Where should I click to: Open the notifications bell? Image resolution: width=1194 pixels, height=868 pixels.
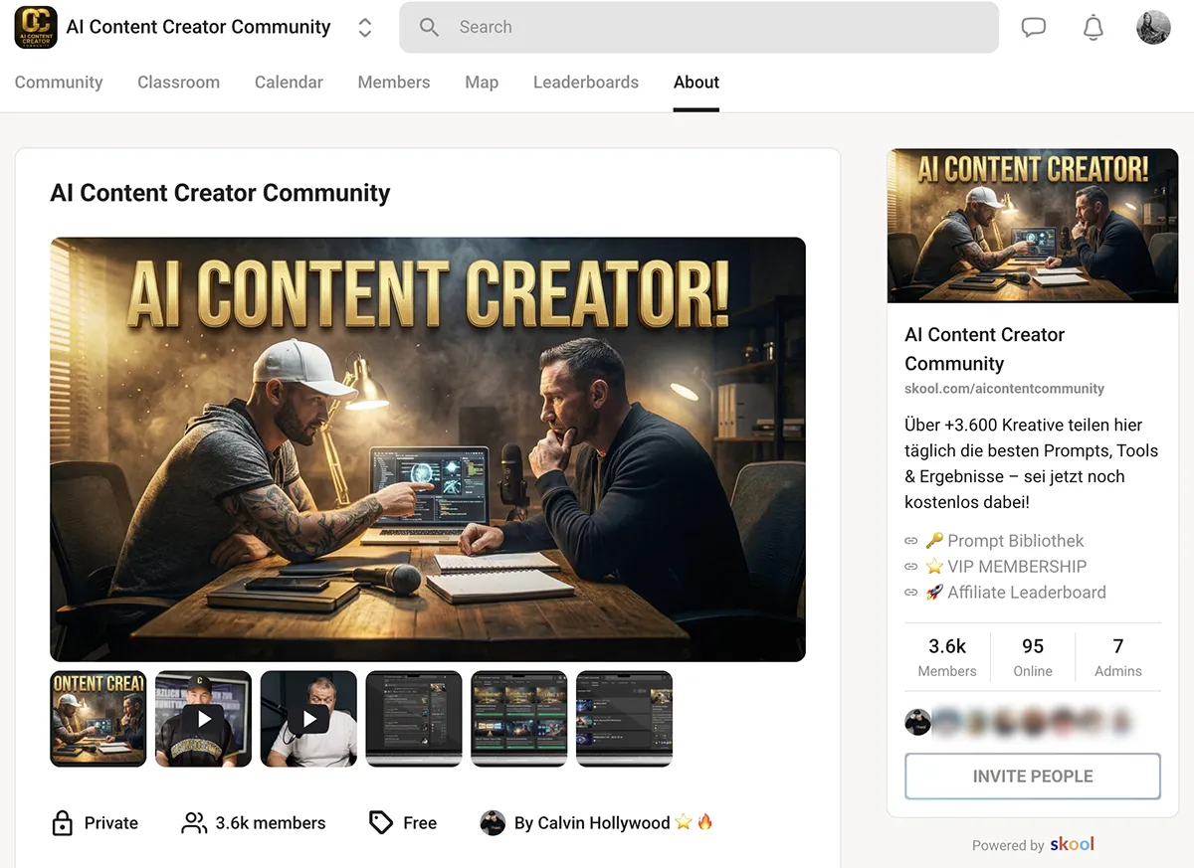tap(1093, 27)
